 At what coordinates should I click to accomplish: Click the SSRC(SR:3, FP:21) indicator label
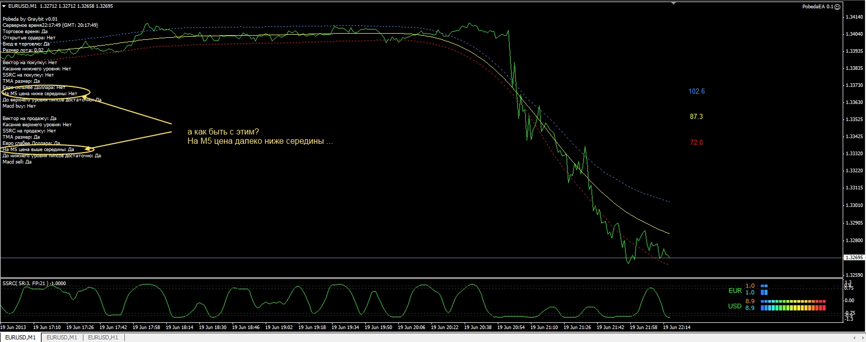34,284
